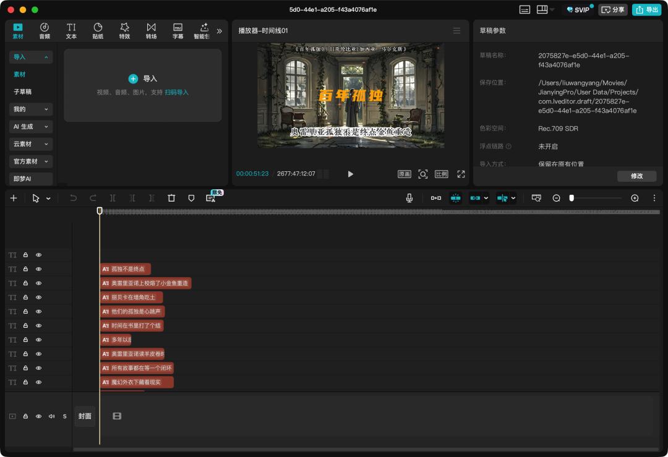Click the delete (trash) icon in timeline toolbar
Image resolution: width=668 pixels, height=457 pixels.
pos(171,198)
